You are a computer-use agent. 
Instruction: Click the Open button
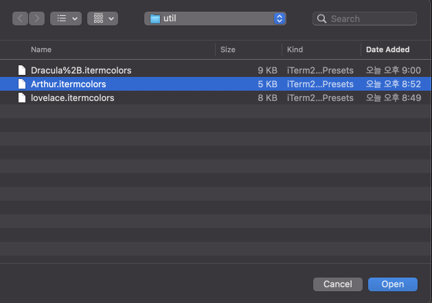pos(393,284)
